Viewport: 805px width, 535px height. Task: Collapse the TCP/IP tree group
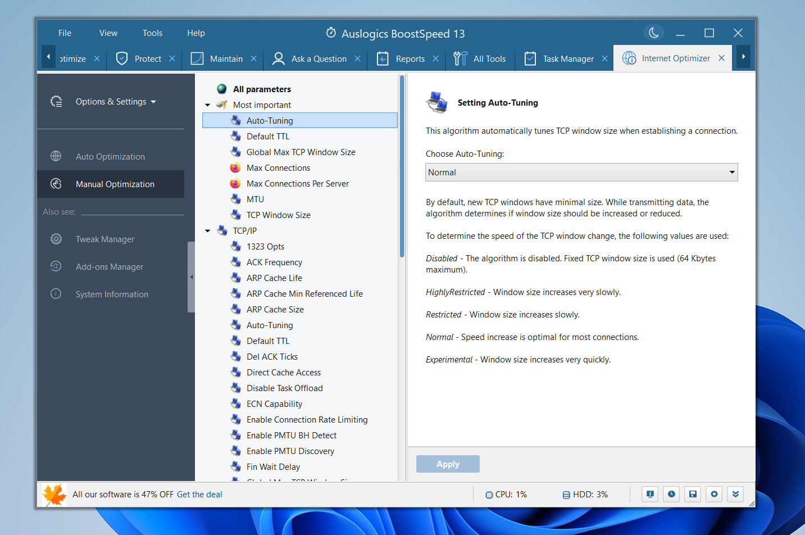(x=207, y=231)
